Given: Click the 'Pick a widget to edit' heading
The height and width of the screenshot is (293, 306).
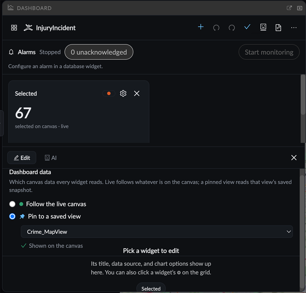Looking at the screenshot, I should click(151, 251).
